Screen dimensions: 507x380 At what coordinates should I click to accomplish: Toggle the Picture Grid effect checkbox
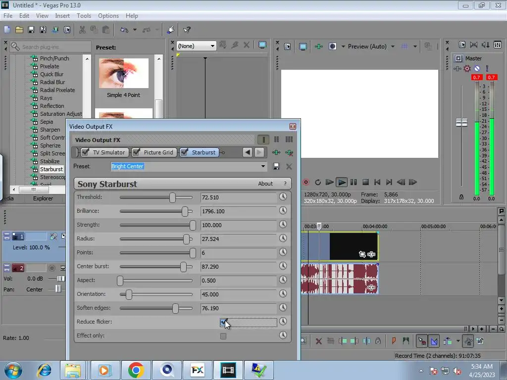point(136,152)
